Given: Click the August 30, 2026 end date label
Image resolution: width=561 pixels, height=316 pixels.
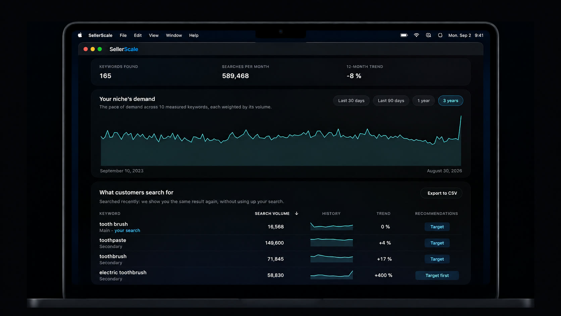Looking at the screenshot, I should pos(444,171).
